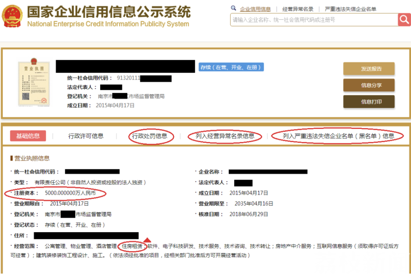Click the 信息分享 button
Screen dimensions: 411x277
(369, 85)
